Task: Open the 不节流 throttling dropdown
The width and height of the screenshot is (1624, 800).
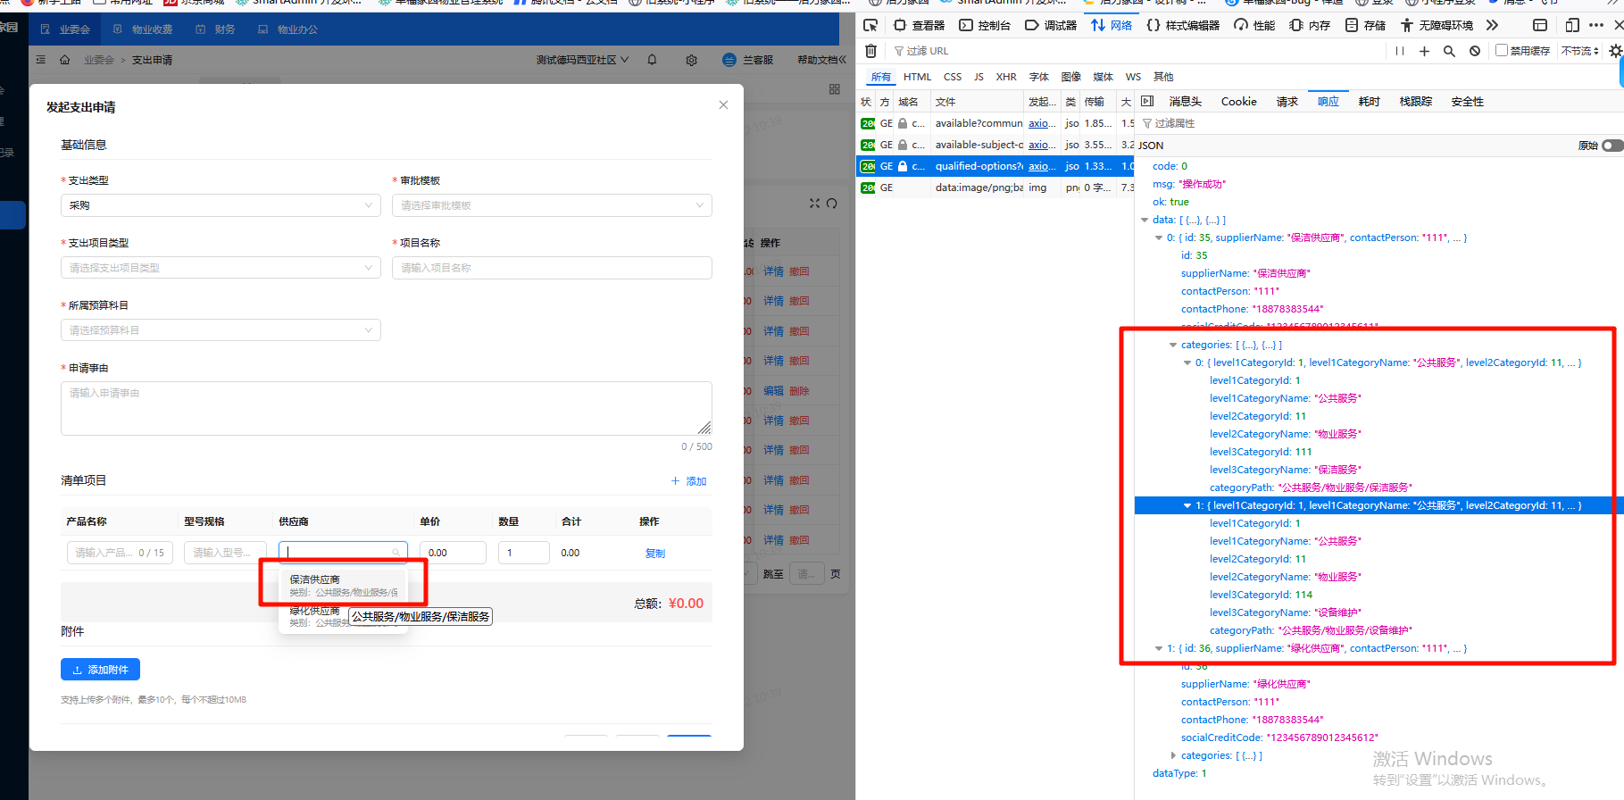Action: tap(1579, 51)
